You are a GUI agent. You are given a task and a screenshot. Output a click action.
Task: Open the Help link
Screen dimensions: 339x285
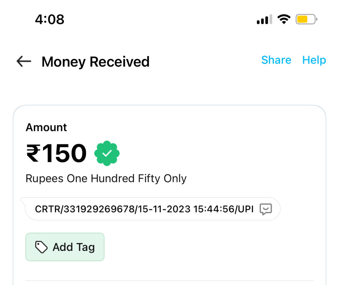click(x=314, y=60)
